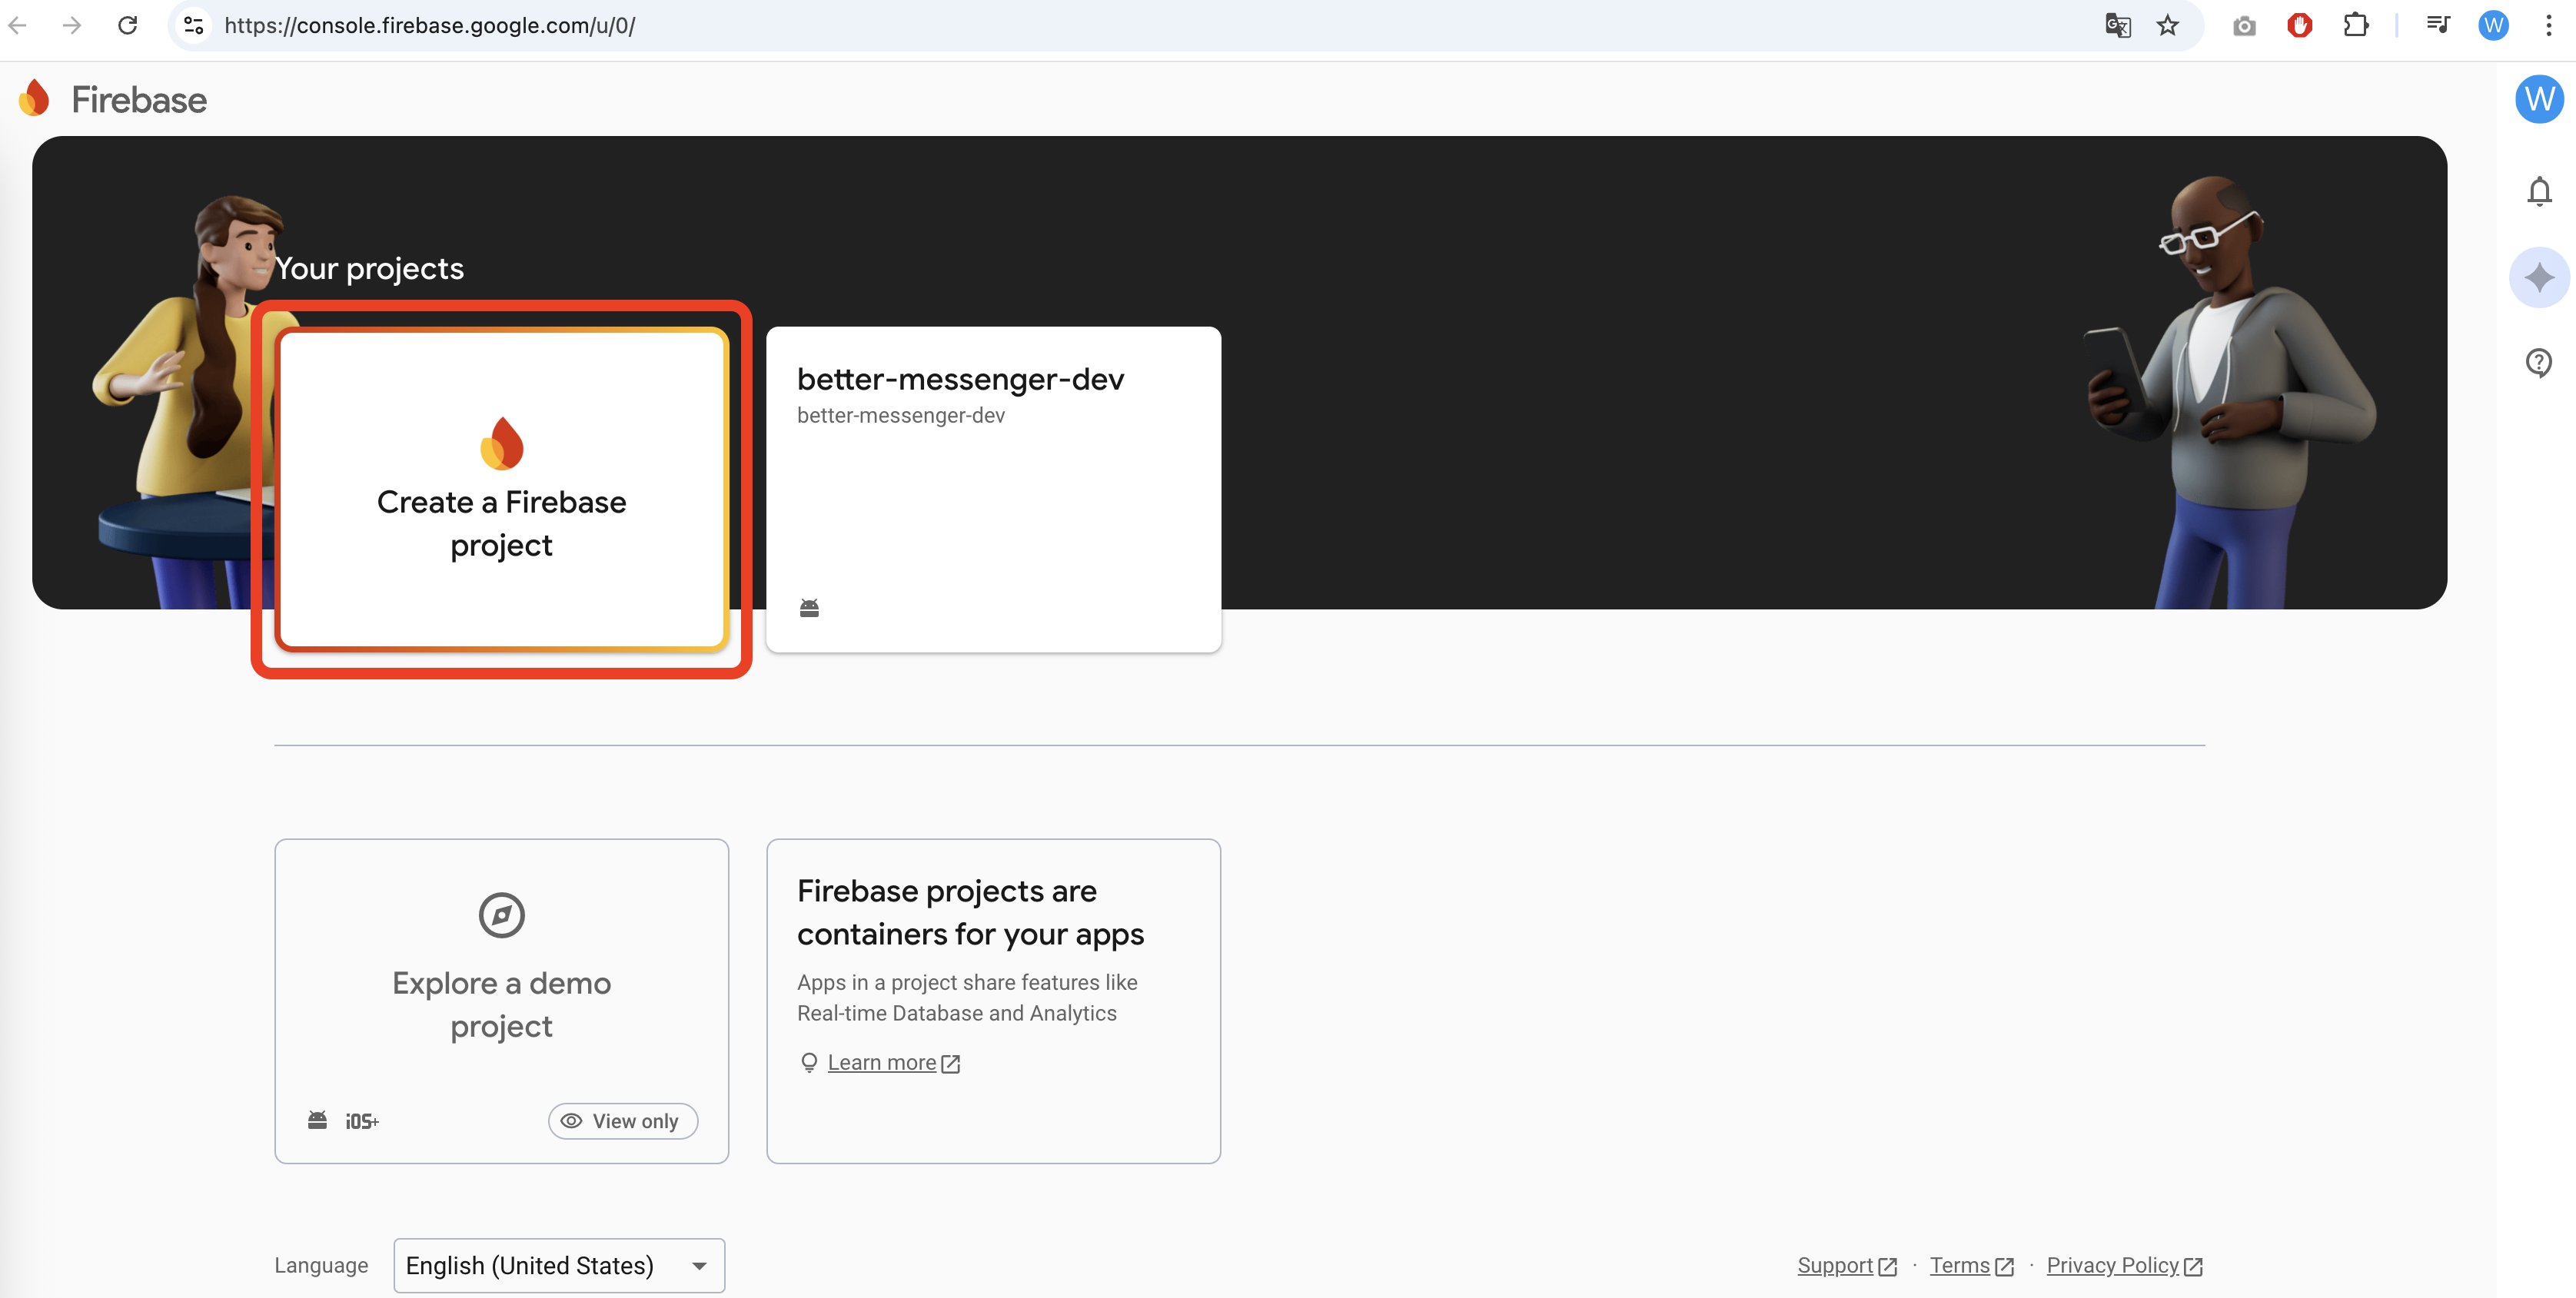The image size is (2576, 1298).
Task: Open the red ad-blocker extension icon
Action: 2299,25
